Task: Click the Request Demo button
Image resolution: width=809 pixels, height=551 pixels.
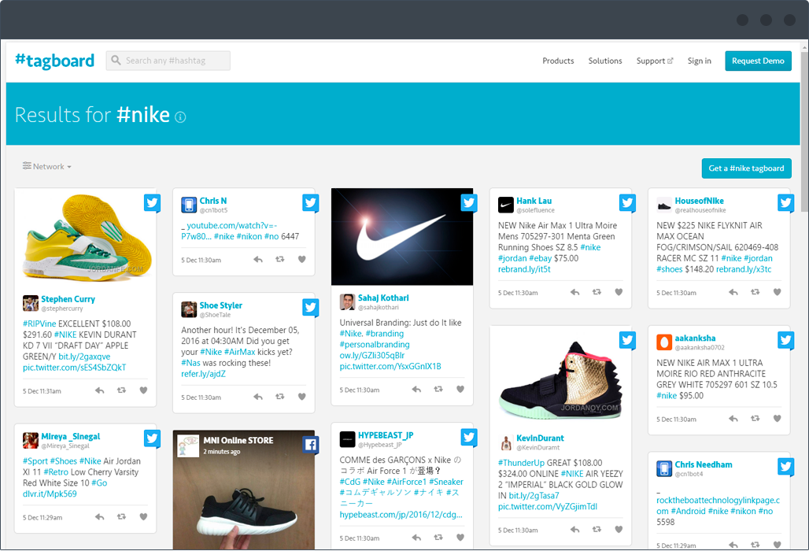Action: point(758,61)
